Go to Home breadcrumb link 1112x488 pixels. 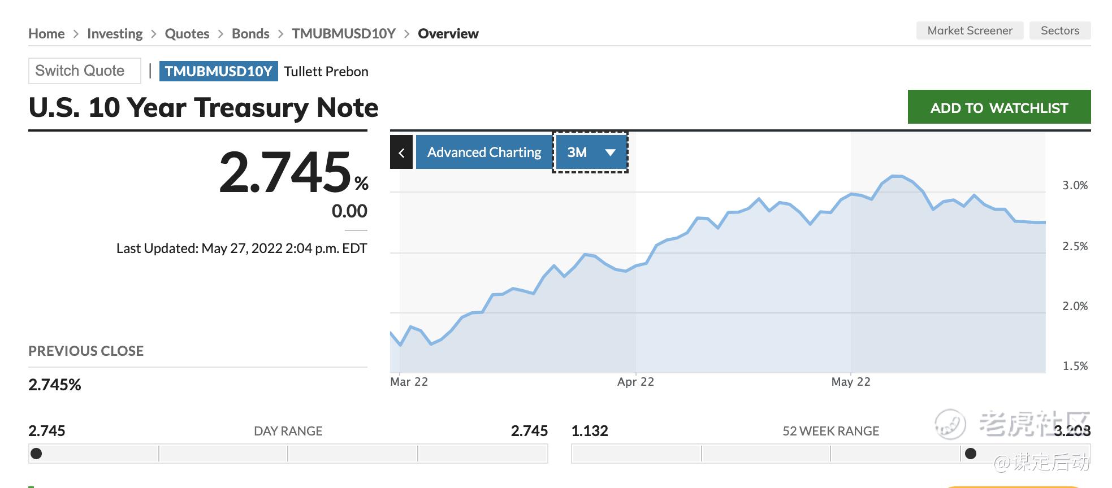pos(46,34)
